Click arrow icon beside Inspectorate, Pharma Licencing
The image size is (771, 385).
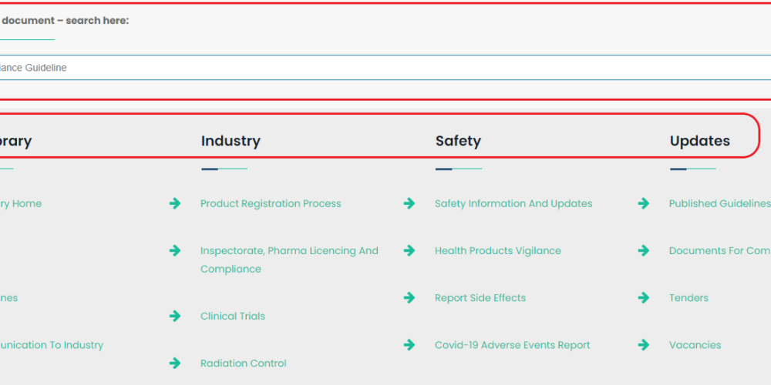175,250
